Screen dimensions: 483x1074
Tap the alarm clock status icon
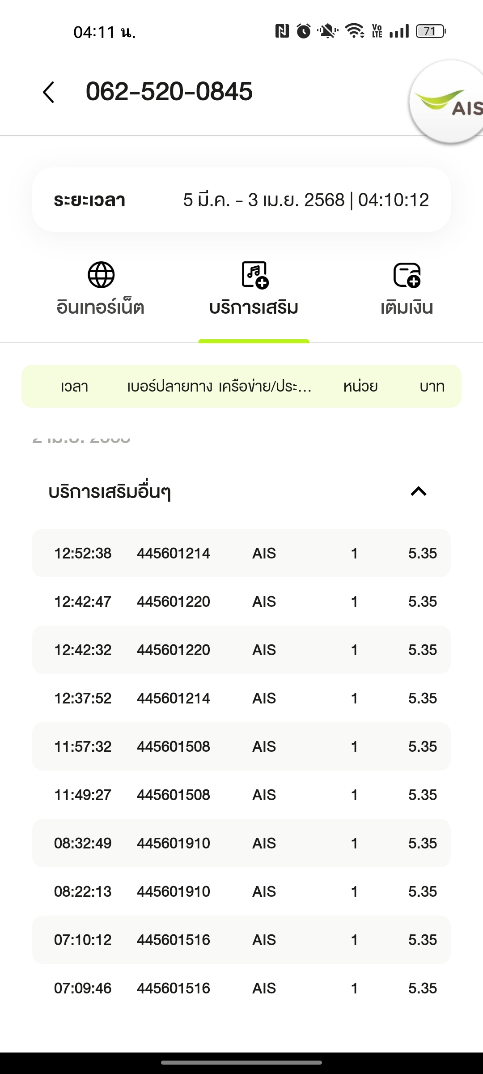pos(304,31)
